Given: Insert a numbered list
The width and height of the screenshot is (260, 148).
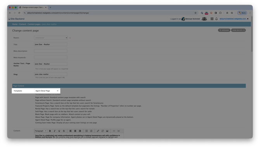Looking at the screenshot, I should [x=91, y=131].
